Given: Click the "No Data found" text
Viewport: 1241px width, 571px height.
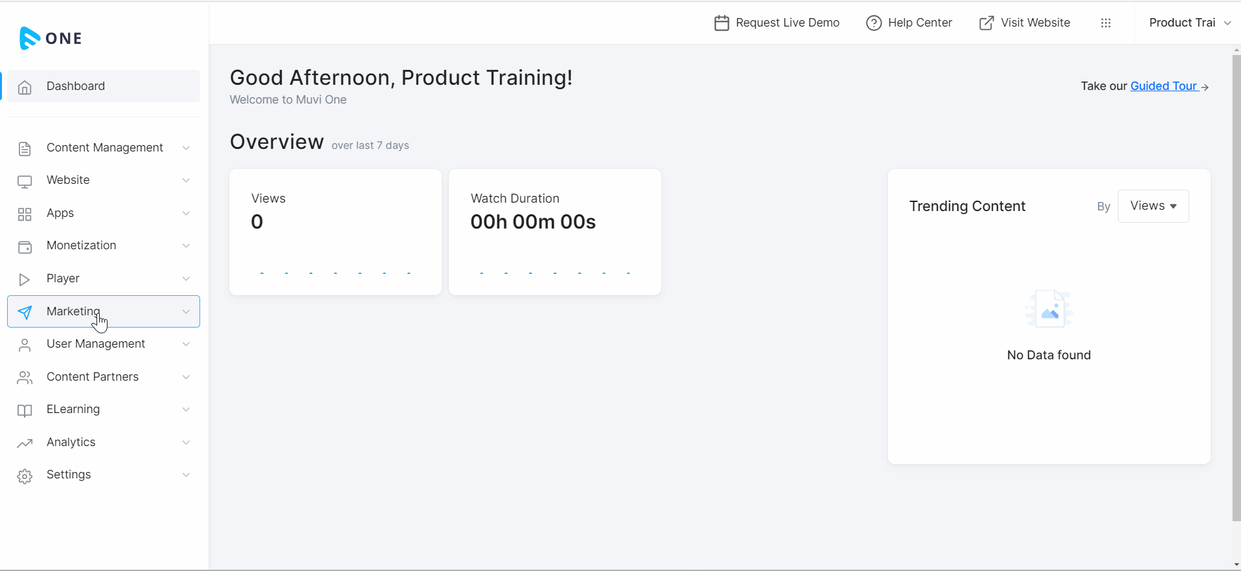Looking at the screenshot, I should [1049, 355].
